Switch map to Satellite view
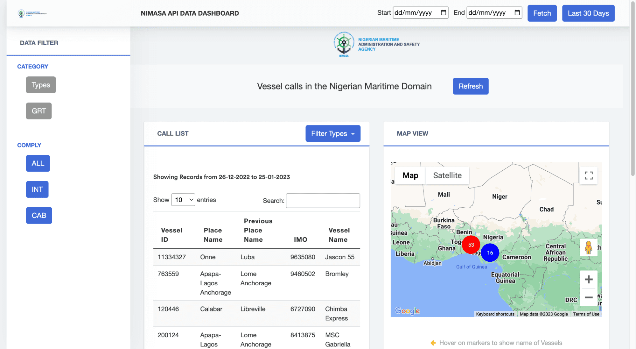636x349 pixels. tap(447, 175)
